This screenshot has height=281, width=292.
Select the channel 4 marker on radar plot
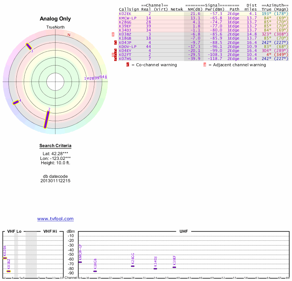[16, 102]
